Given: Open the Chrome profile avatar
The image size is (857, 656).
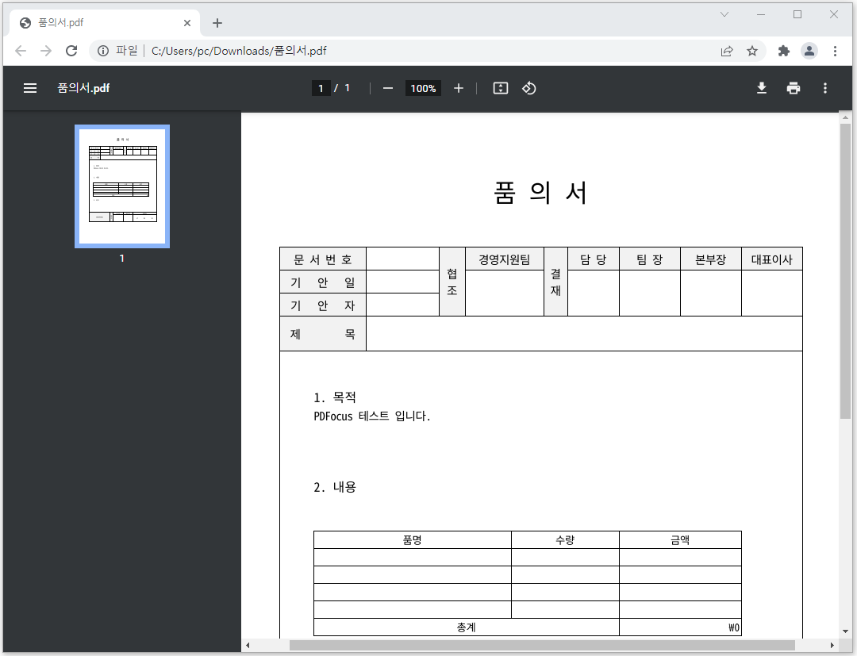Looking at the screenshot, I should tap(809, 51).
